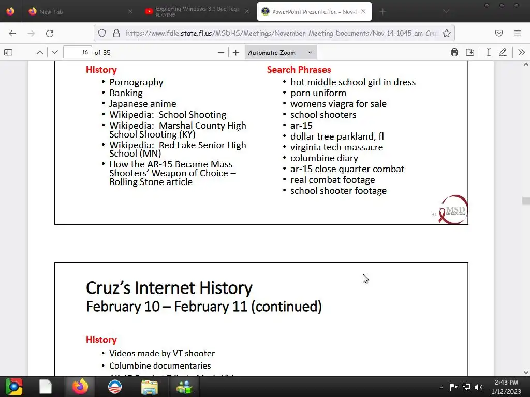Show hidden system tray icons
This screenshot has height=397, width=530.
click(x=441, y=387)
